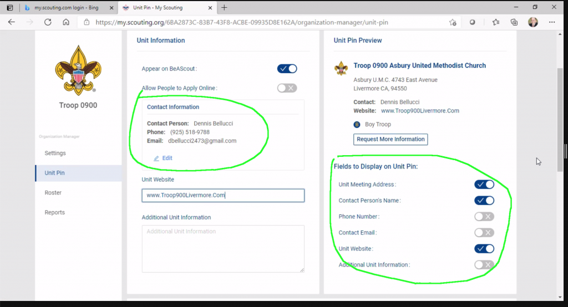Viewport: 568px width, 307px height.
Task: Reload the page with the refresh icon
Action: 48,22
